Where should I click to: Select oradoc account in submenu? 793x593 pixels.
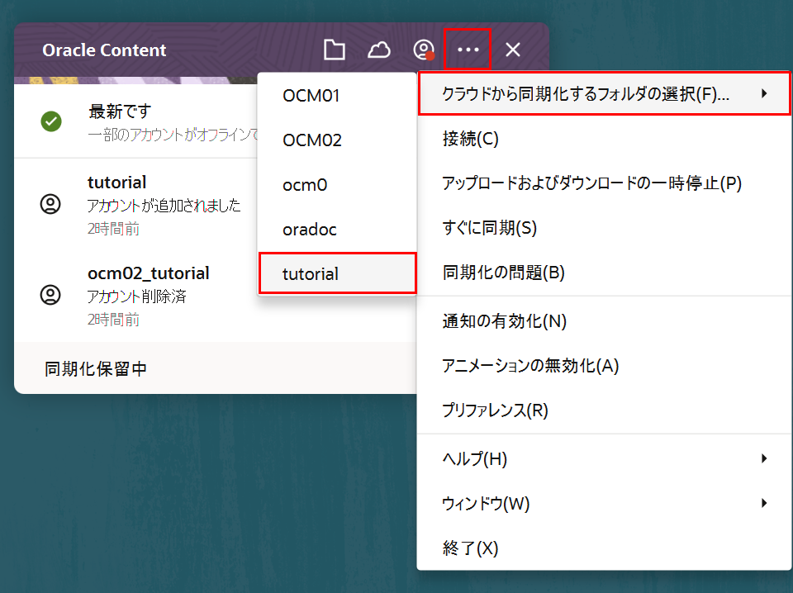click(x=337, y=229)
